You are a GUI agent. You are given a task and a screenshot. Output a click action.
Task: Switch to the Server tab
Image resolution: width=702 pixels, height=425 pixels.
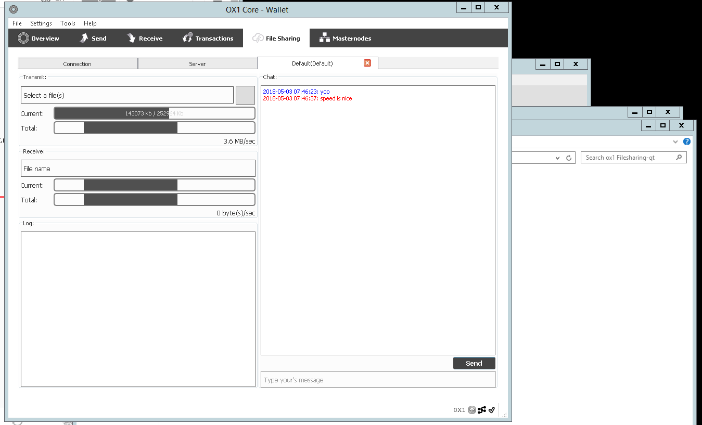[x=197, y=63]
